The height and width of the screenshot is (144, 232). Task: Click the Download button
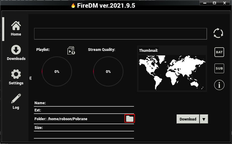click(188, 119)
